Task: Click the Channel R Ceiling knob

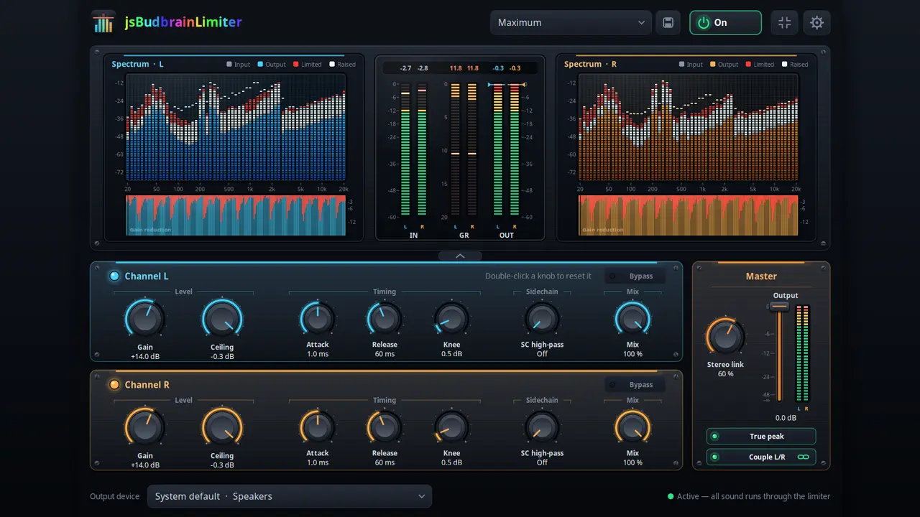Action: point(222,427)
